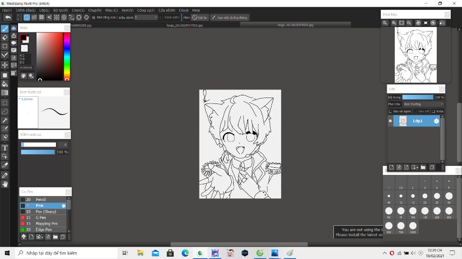Select the Pencil brush
The image size is (462, 259).
coord(43,199)
